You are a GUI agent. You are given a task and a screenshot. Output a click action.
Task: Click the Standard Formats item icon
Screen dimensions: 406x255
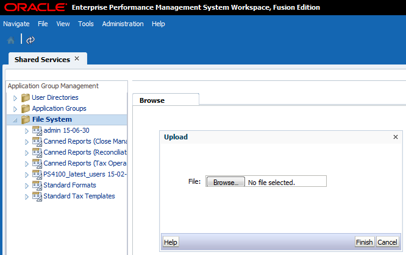point(37,185)
